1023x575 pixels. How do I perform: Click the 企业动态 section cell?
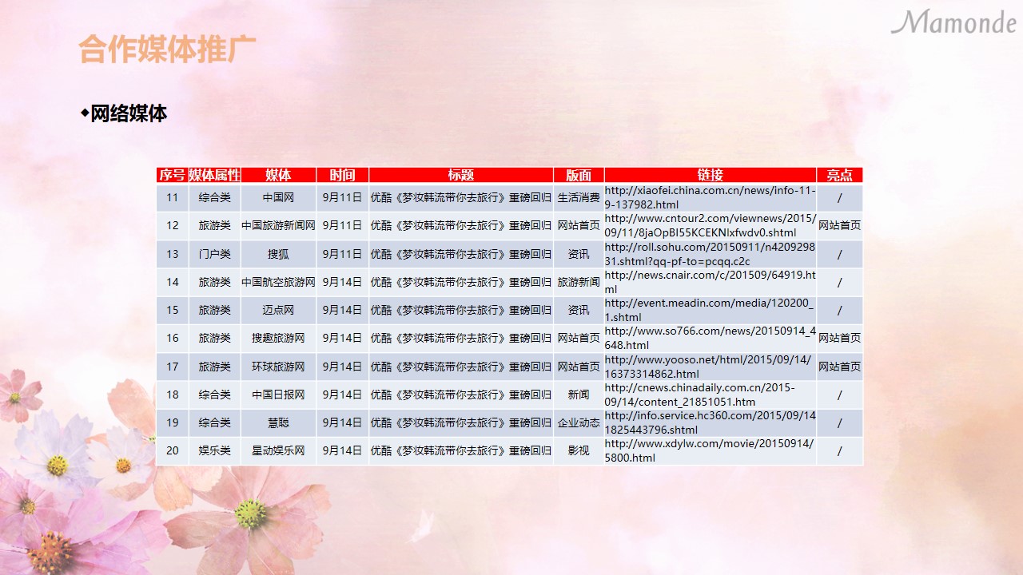579,422
